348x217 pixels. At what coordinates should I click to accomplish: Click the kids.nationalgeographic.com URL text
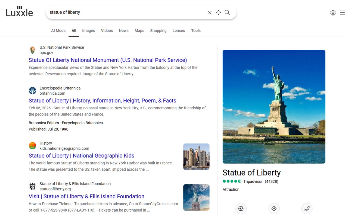(64, 149)
